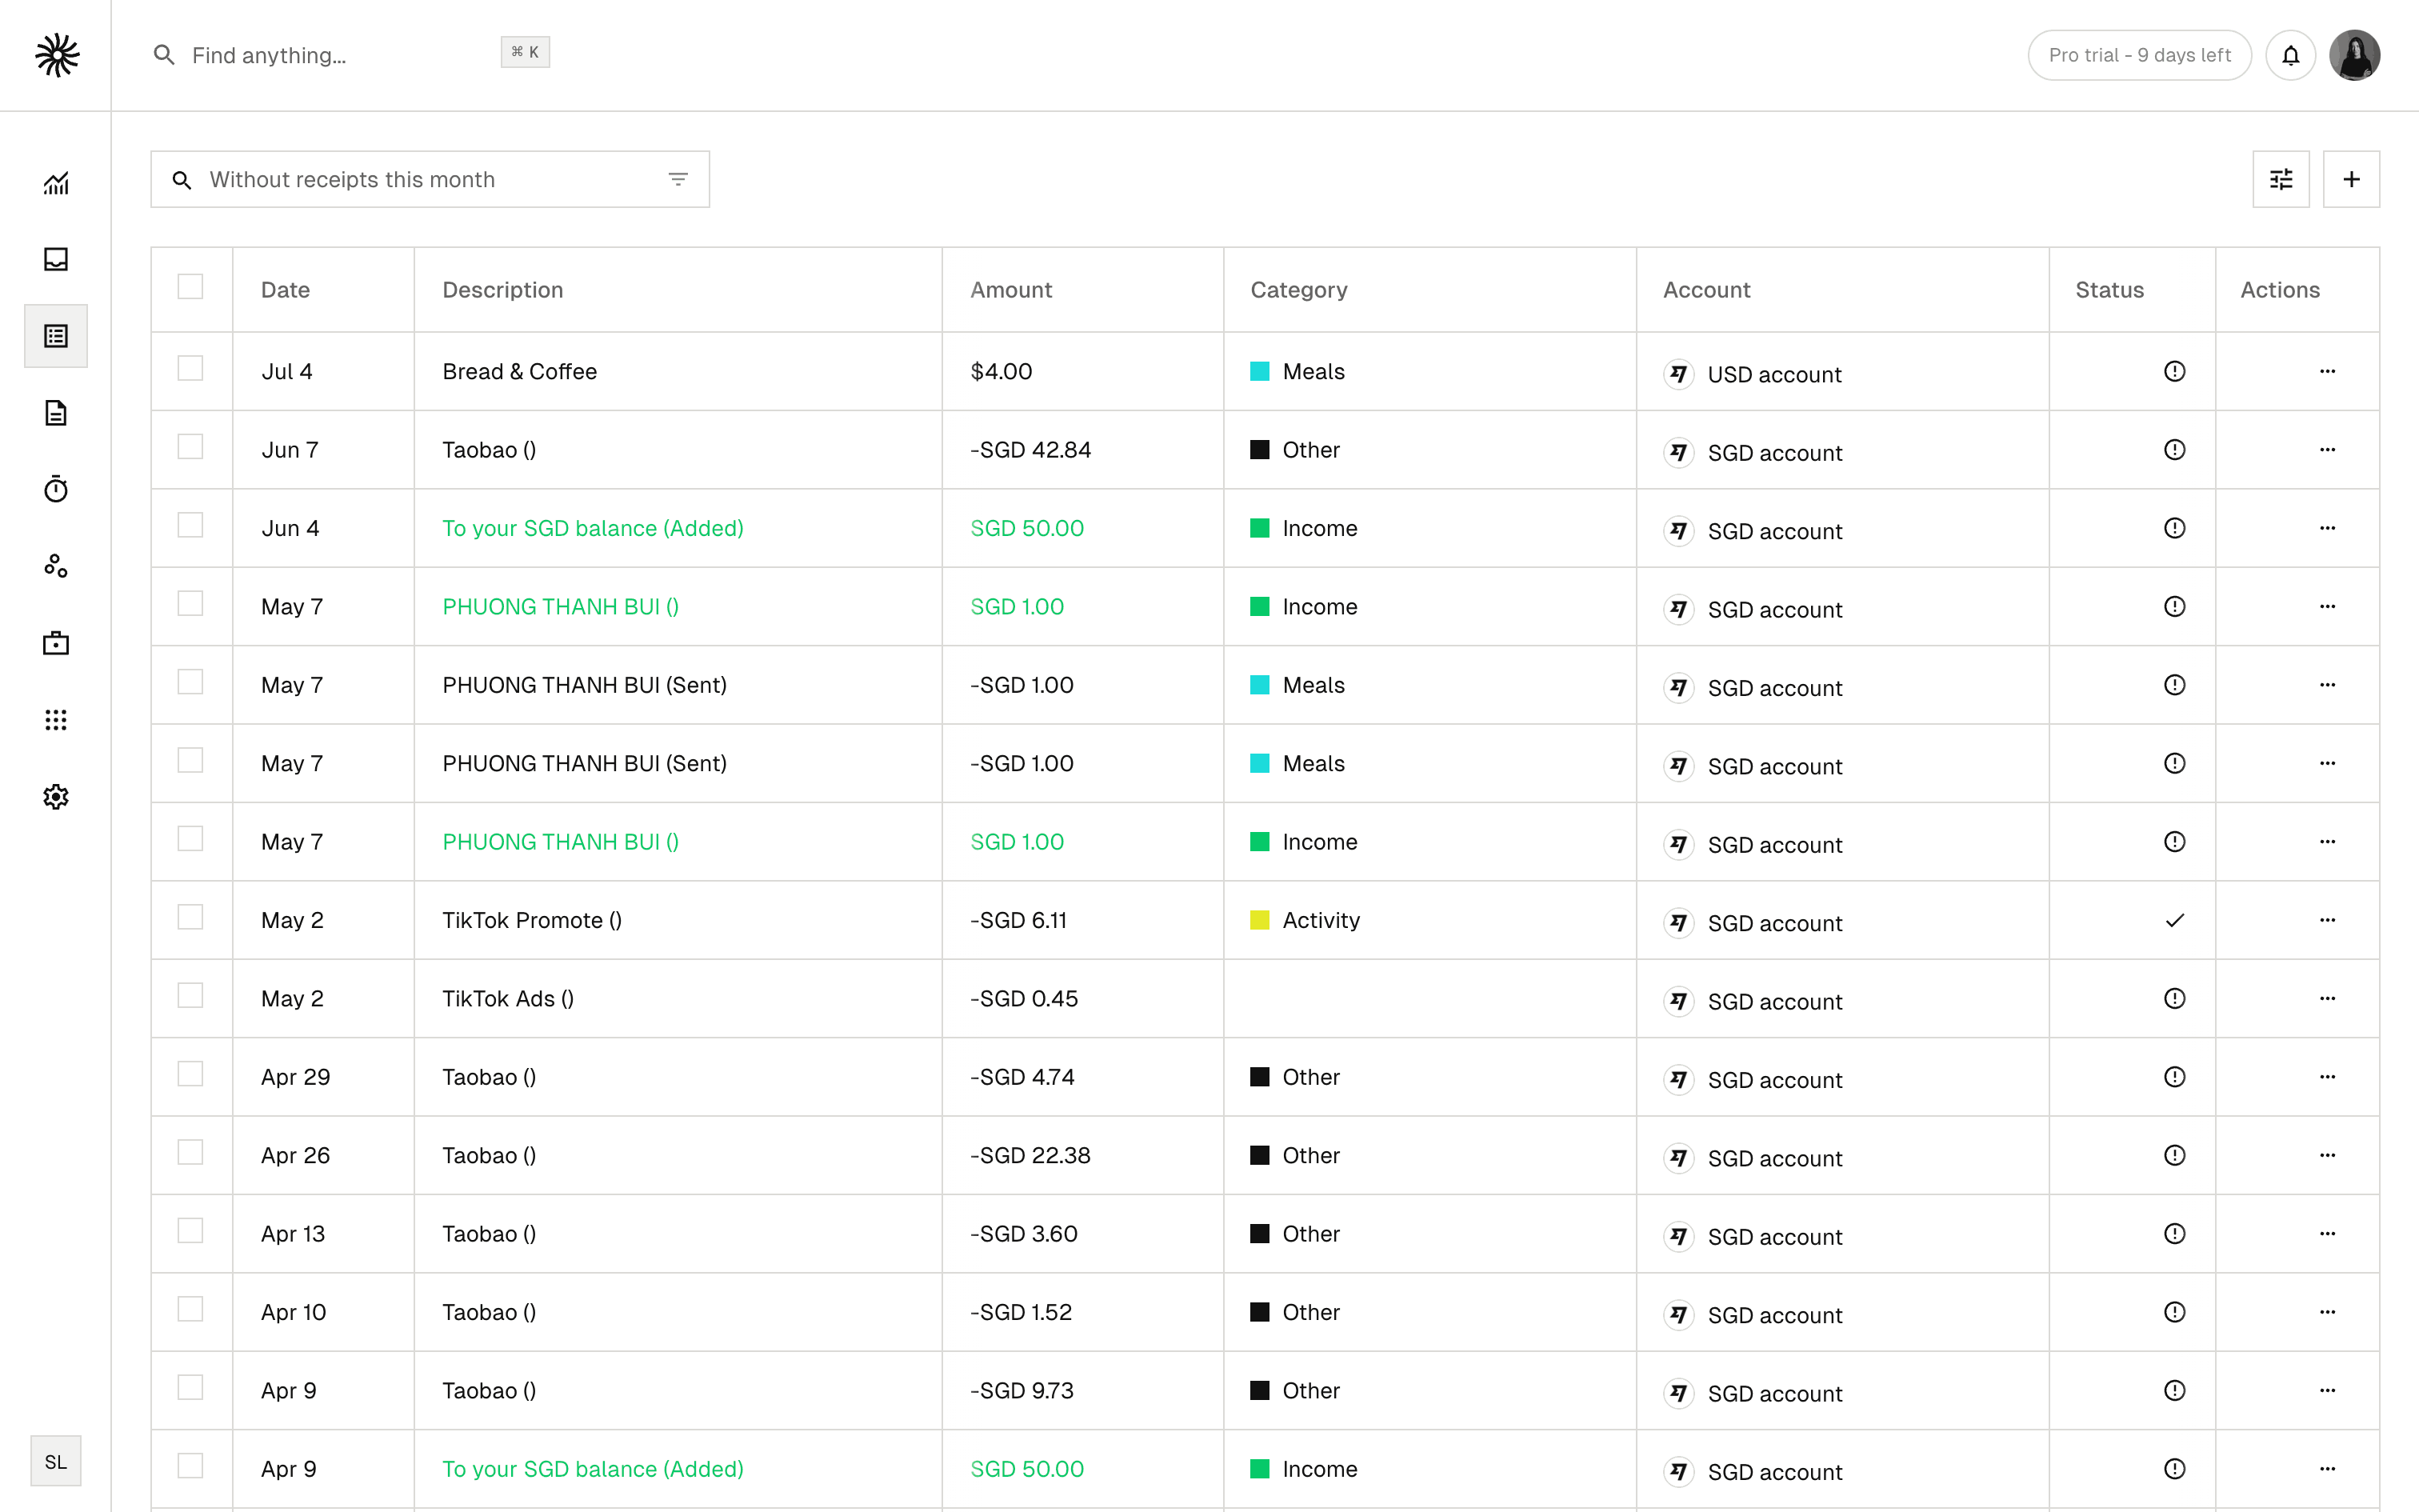
Task: Open the Apps grid icon in sidebar
Action: (56, 720)
